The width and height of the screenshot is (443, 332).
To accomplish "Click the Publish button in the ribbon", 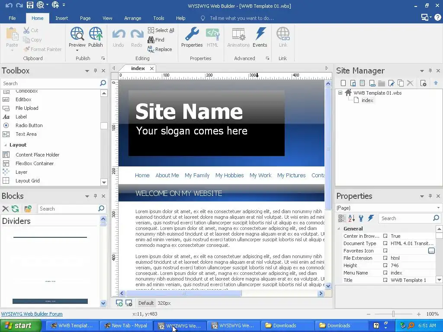I will (x=96, y=37).
